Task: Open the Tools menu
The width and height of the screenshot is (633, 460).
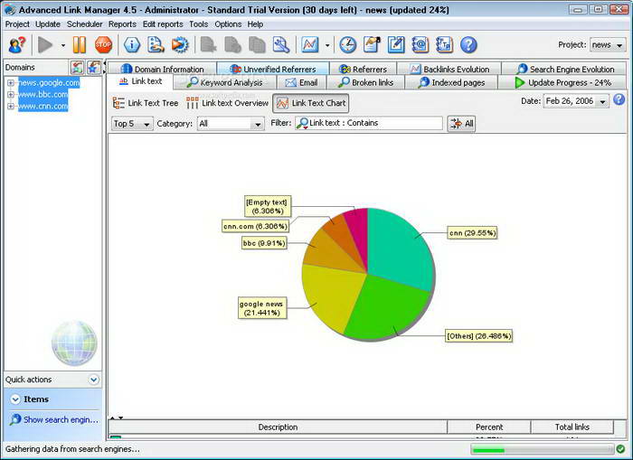Action: 199,24
